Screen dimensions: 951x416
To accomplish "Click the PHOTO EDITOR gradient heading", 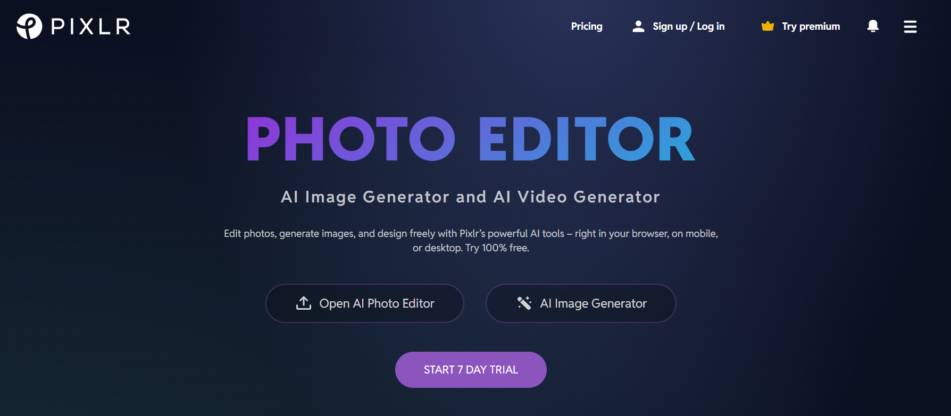I will point(471,139).
